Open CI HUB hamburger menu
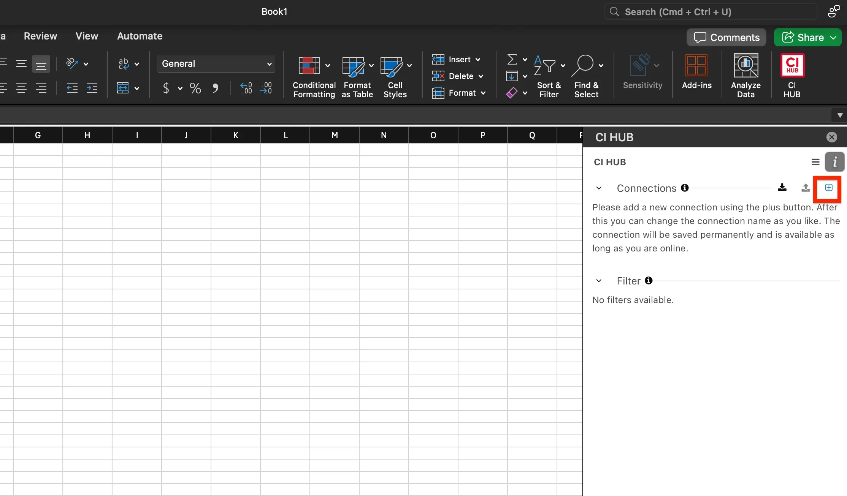Viewport: 847px width, 496px height. point(815,162)
